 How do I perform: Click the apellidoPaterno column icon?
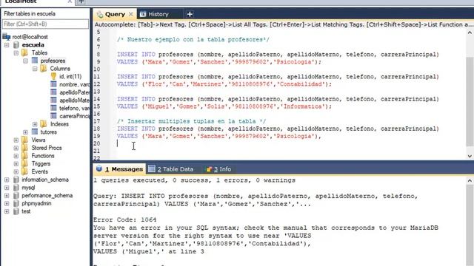53,92
